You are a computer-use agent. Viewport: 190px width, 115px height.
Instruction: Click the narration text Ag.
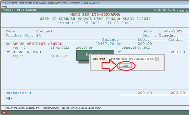(9, 98)
